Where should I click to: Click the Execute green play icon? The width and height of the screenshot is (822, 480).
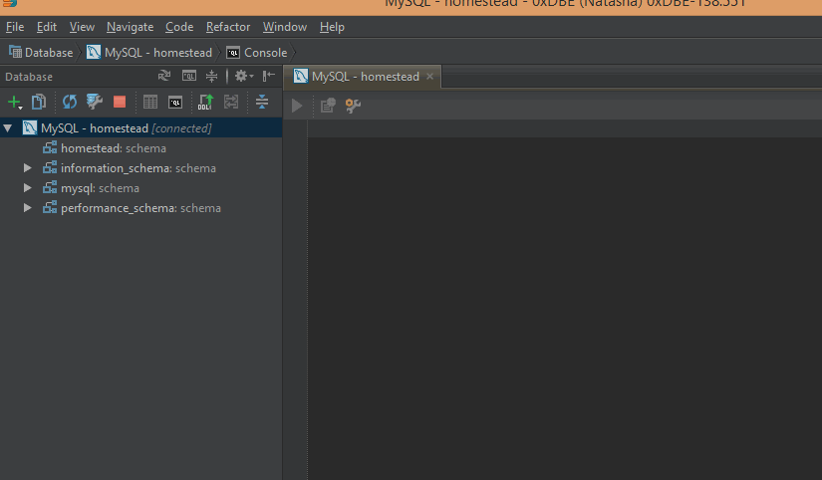(x=297, y=105)
